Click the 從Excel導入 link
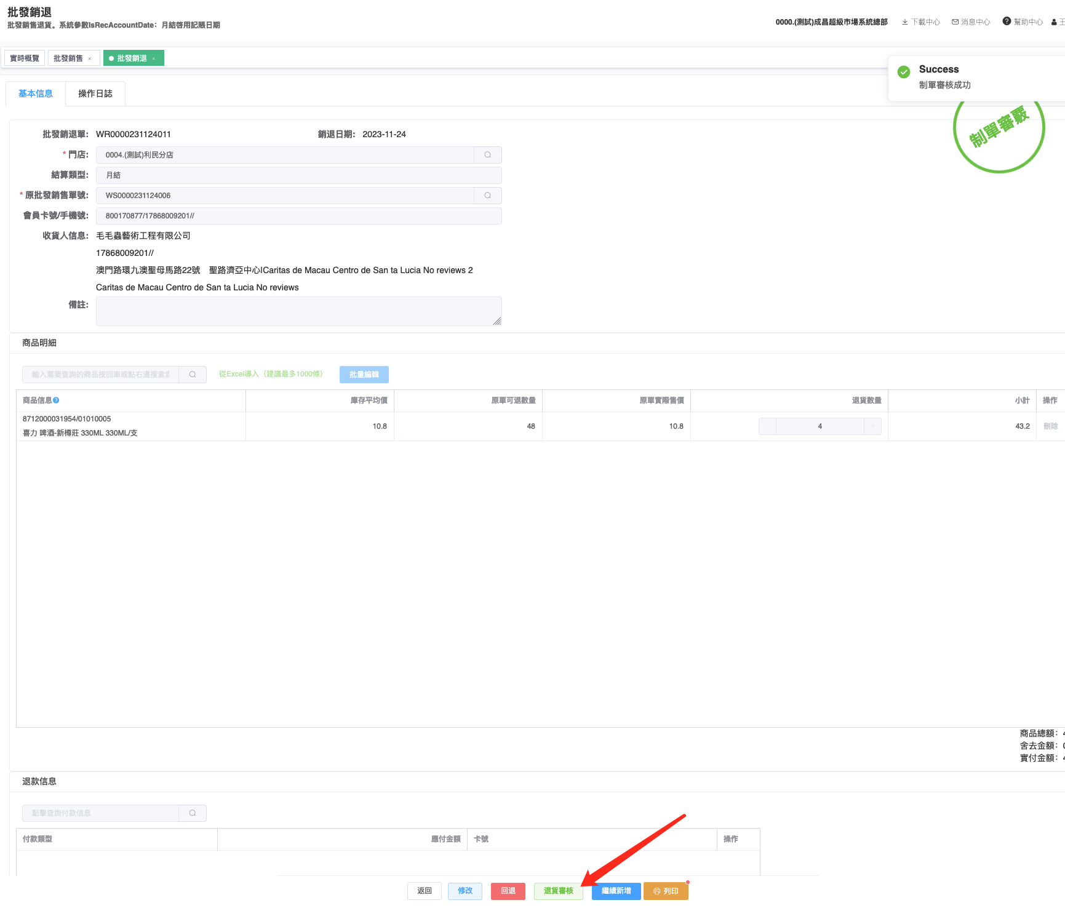This screenshot has width=1065, height=908. pyautogui.click(x=271, y=374)
